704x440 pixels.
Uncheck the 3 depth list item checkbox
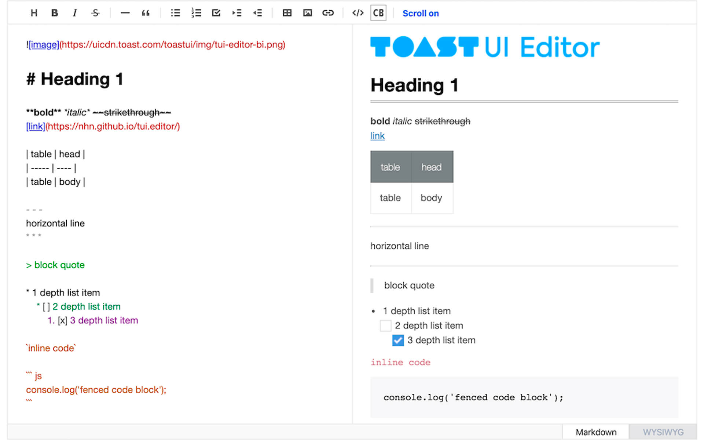tap(398, 340)
